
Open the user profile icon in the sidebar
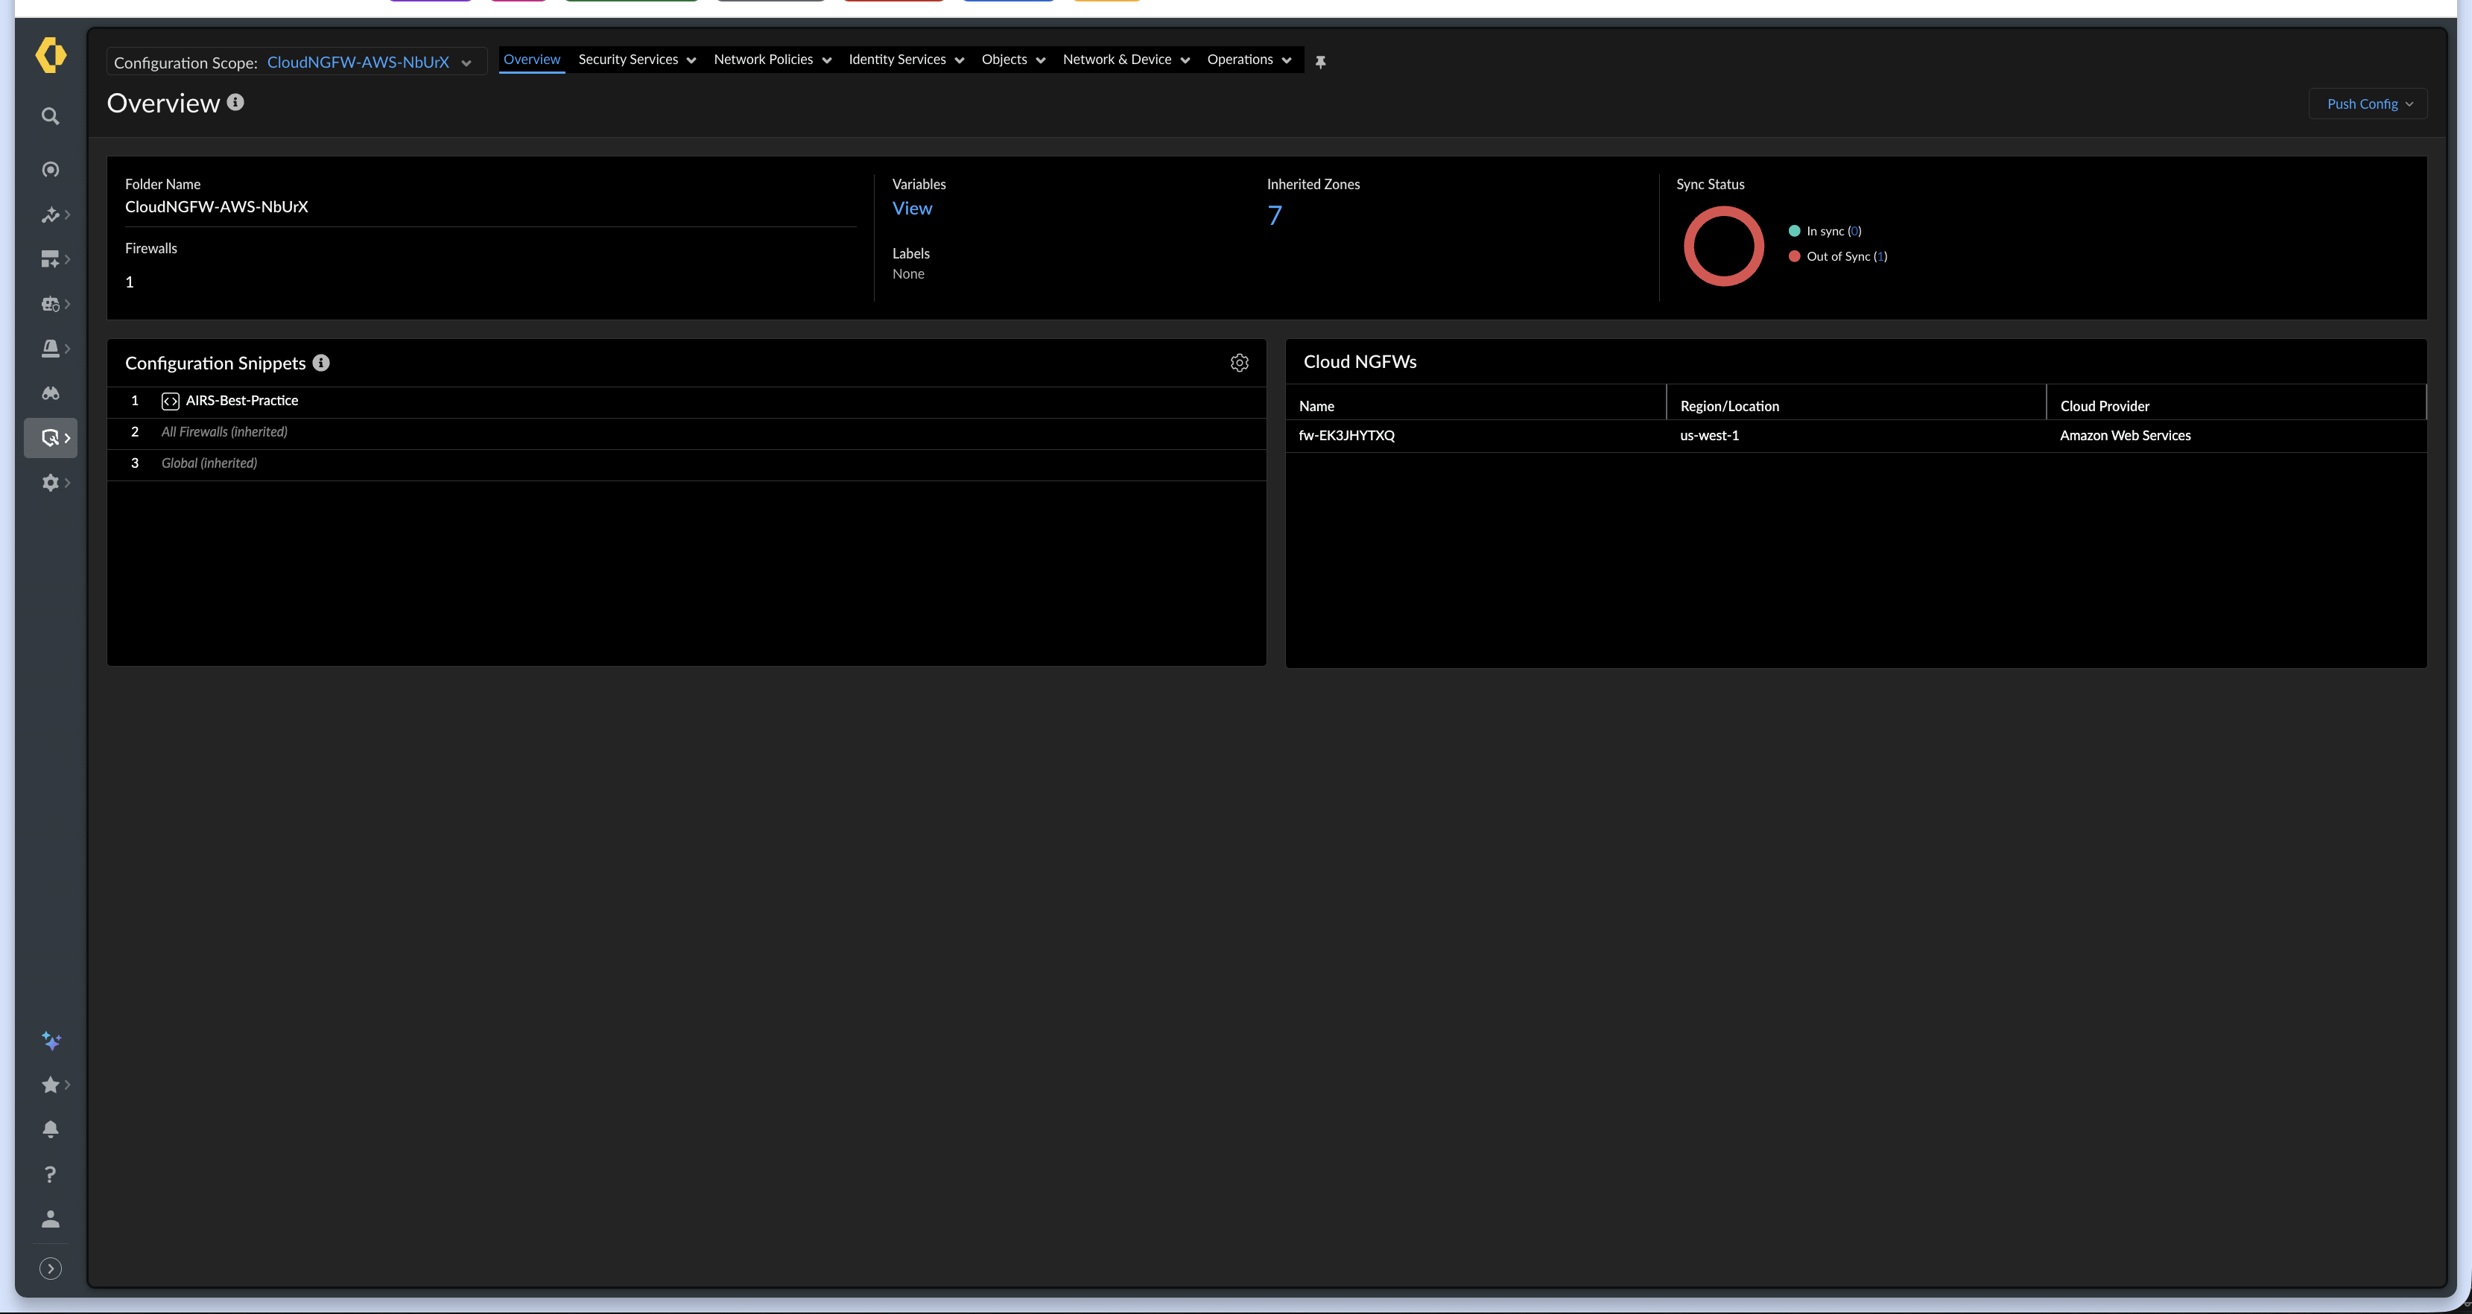click(x=51, y=1219)
